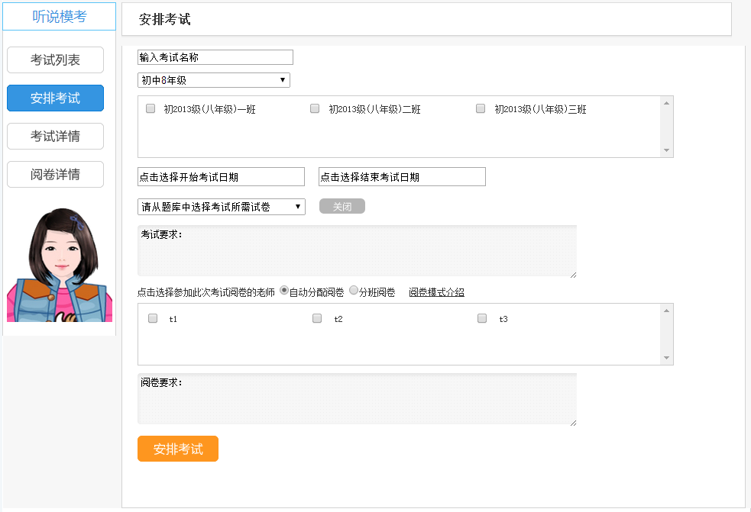Click the 点击选择开始考试日期 field
This screenshot has height=512, width=751.
pyautogui.click(x=221, y=176)
